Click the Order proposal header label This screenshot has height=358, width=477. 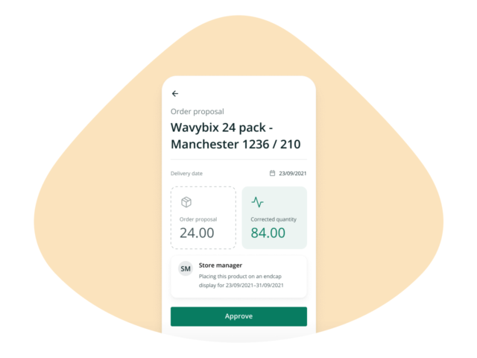(x=197, y=112)
